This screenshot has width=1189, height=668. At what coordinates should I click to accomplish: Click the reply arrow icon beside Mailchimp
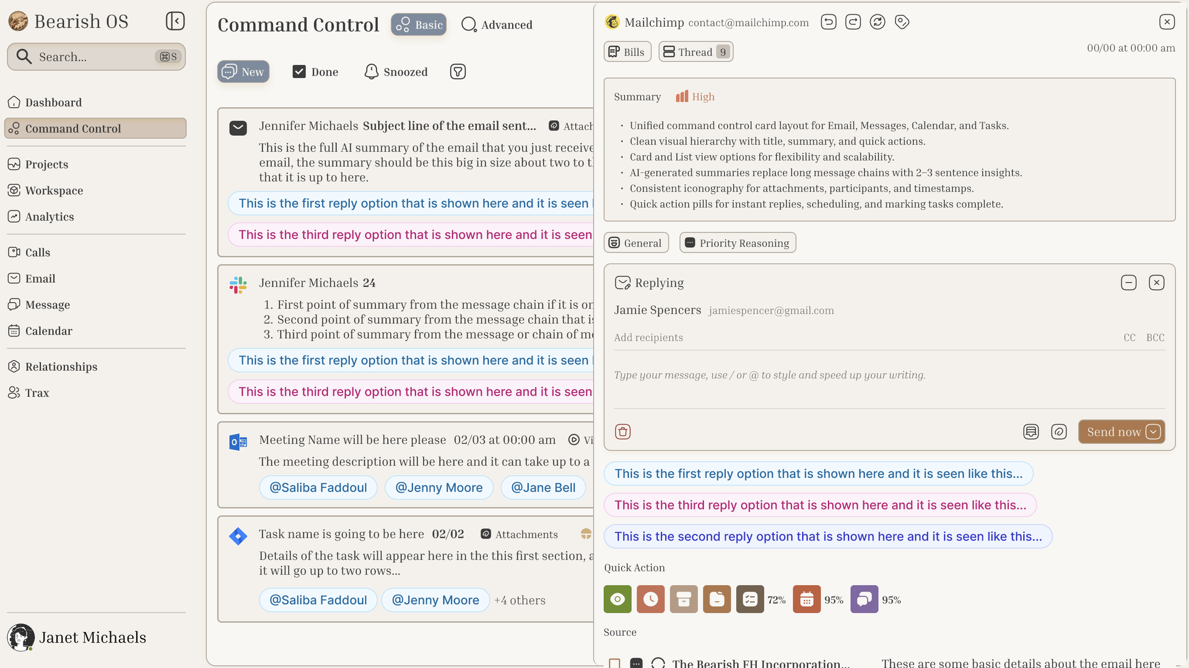pos(828,22)
